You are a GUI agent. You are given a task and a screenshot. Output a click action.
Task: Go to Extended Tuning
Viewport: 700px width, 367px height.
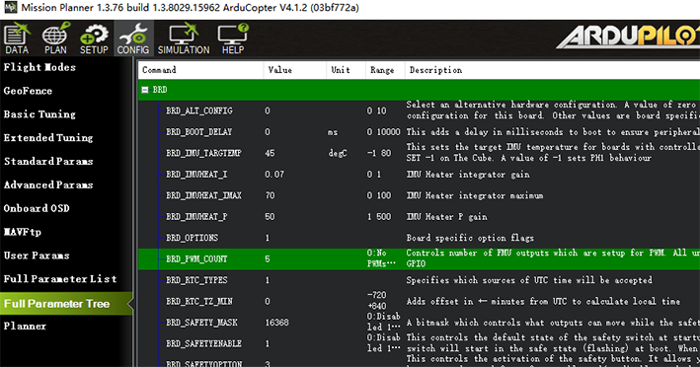tap(48, 138)
